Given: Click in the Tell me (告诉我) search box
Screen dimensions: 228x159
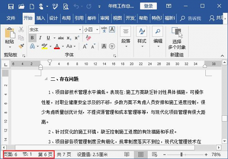Looking at the screenshot, I should (x=191, y=18).
